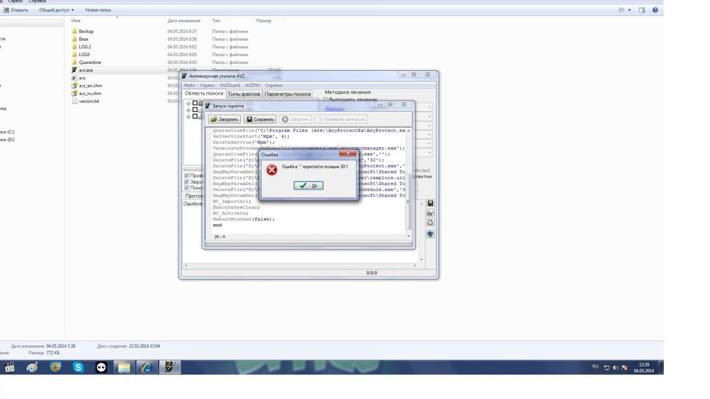Screen dimensions: 710x399
Task: Click the Сохранить button in the script window
Action: pos(260,119)
